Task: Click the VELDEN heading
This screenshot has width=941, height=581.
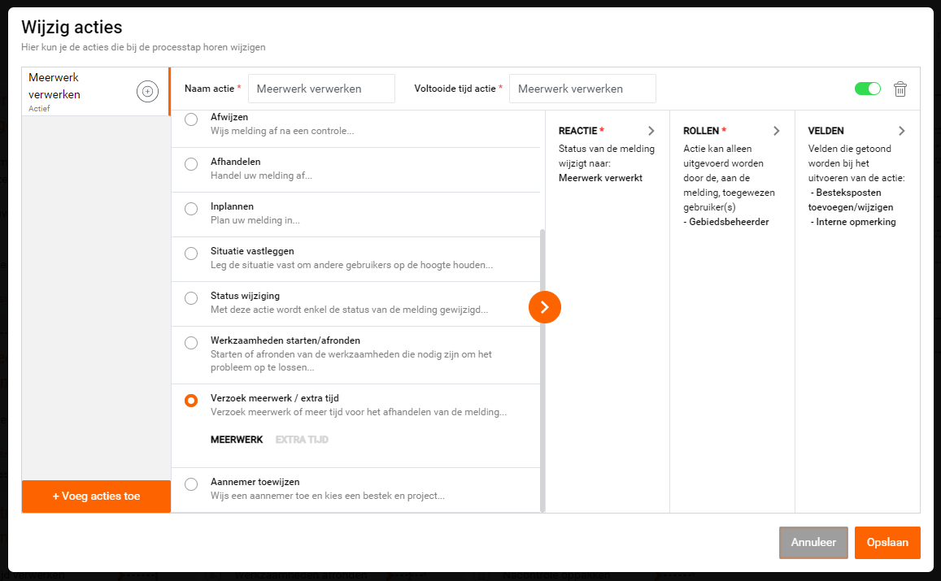Action: click(826, 131)
